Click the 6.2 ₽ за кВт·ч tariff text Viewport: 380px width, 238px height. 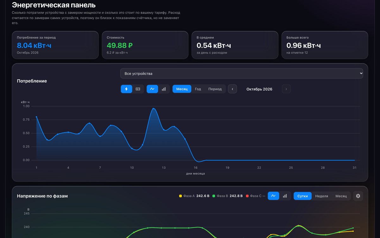tap(117, 53)
